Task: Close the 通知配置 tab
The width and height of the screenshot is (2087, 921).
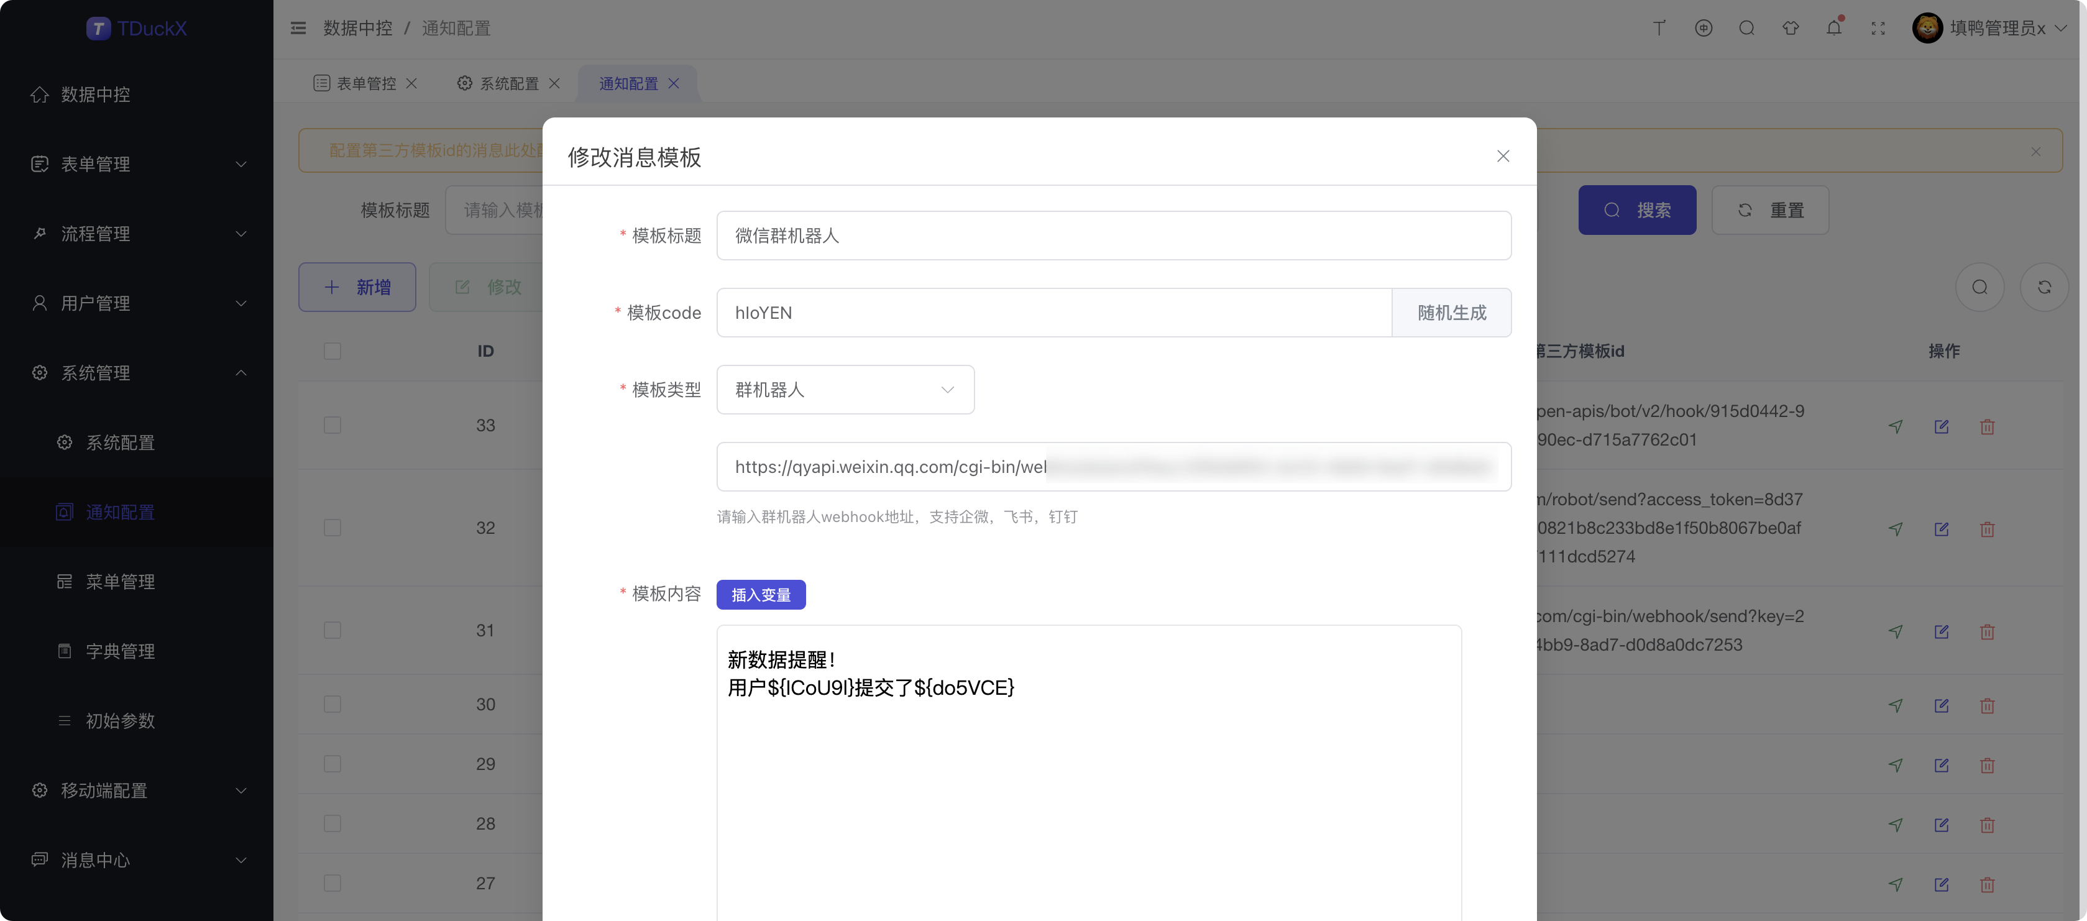Action: (673, 83)
